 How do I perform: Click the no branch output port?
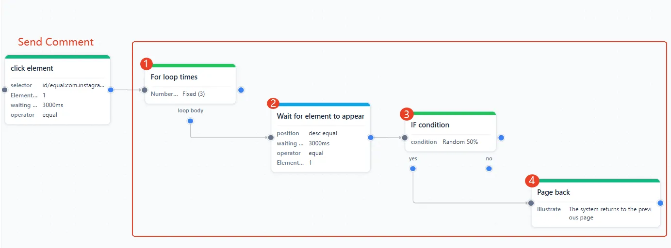(489, 169)
